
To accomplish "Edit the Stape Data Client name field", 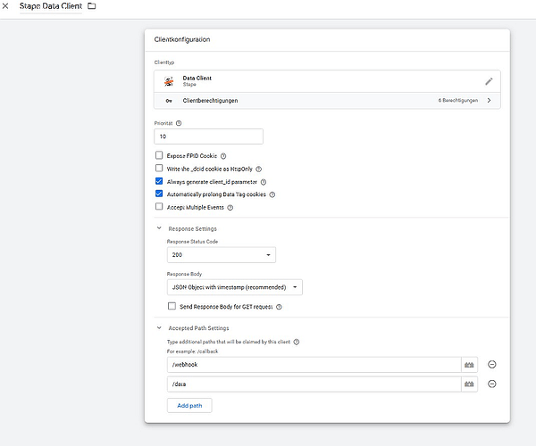I will (51, 6).
